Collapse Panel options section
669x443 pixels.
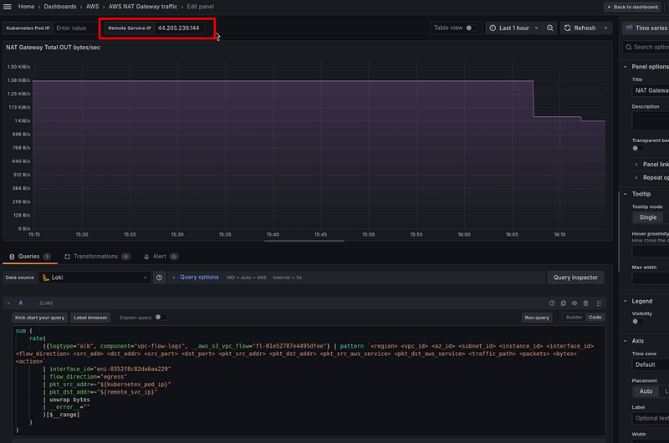(625, 67)
